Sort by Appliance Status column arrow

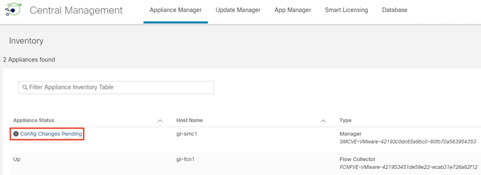point(160,121)
